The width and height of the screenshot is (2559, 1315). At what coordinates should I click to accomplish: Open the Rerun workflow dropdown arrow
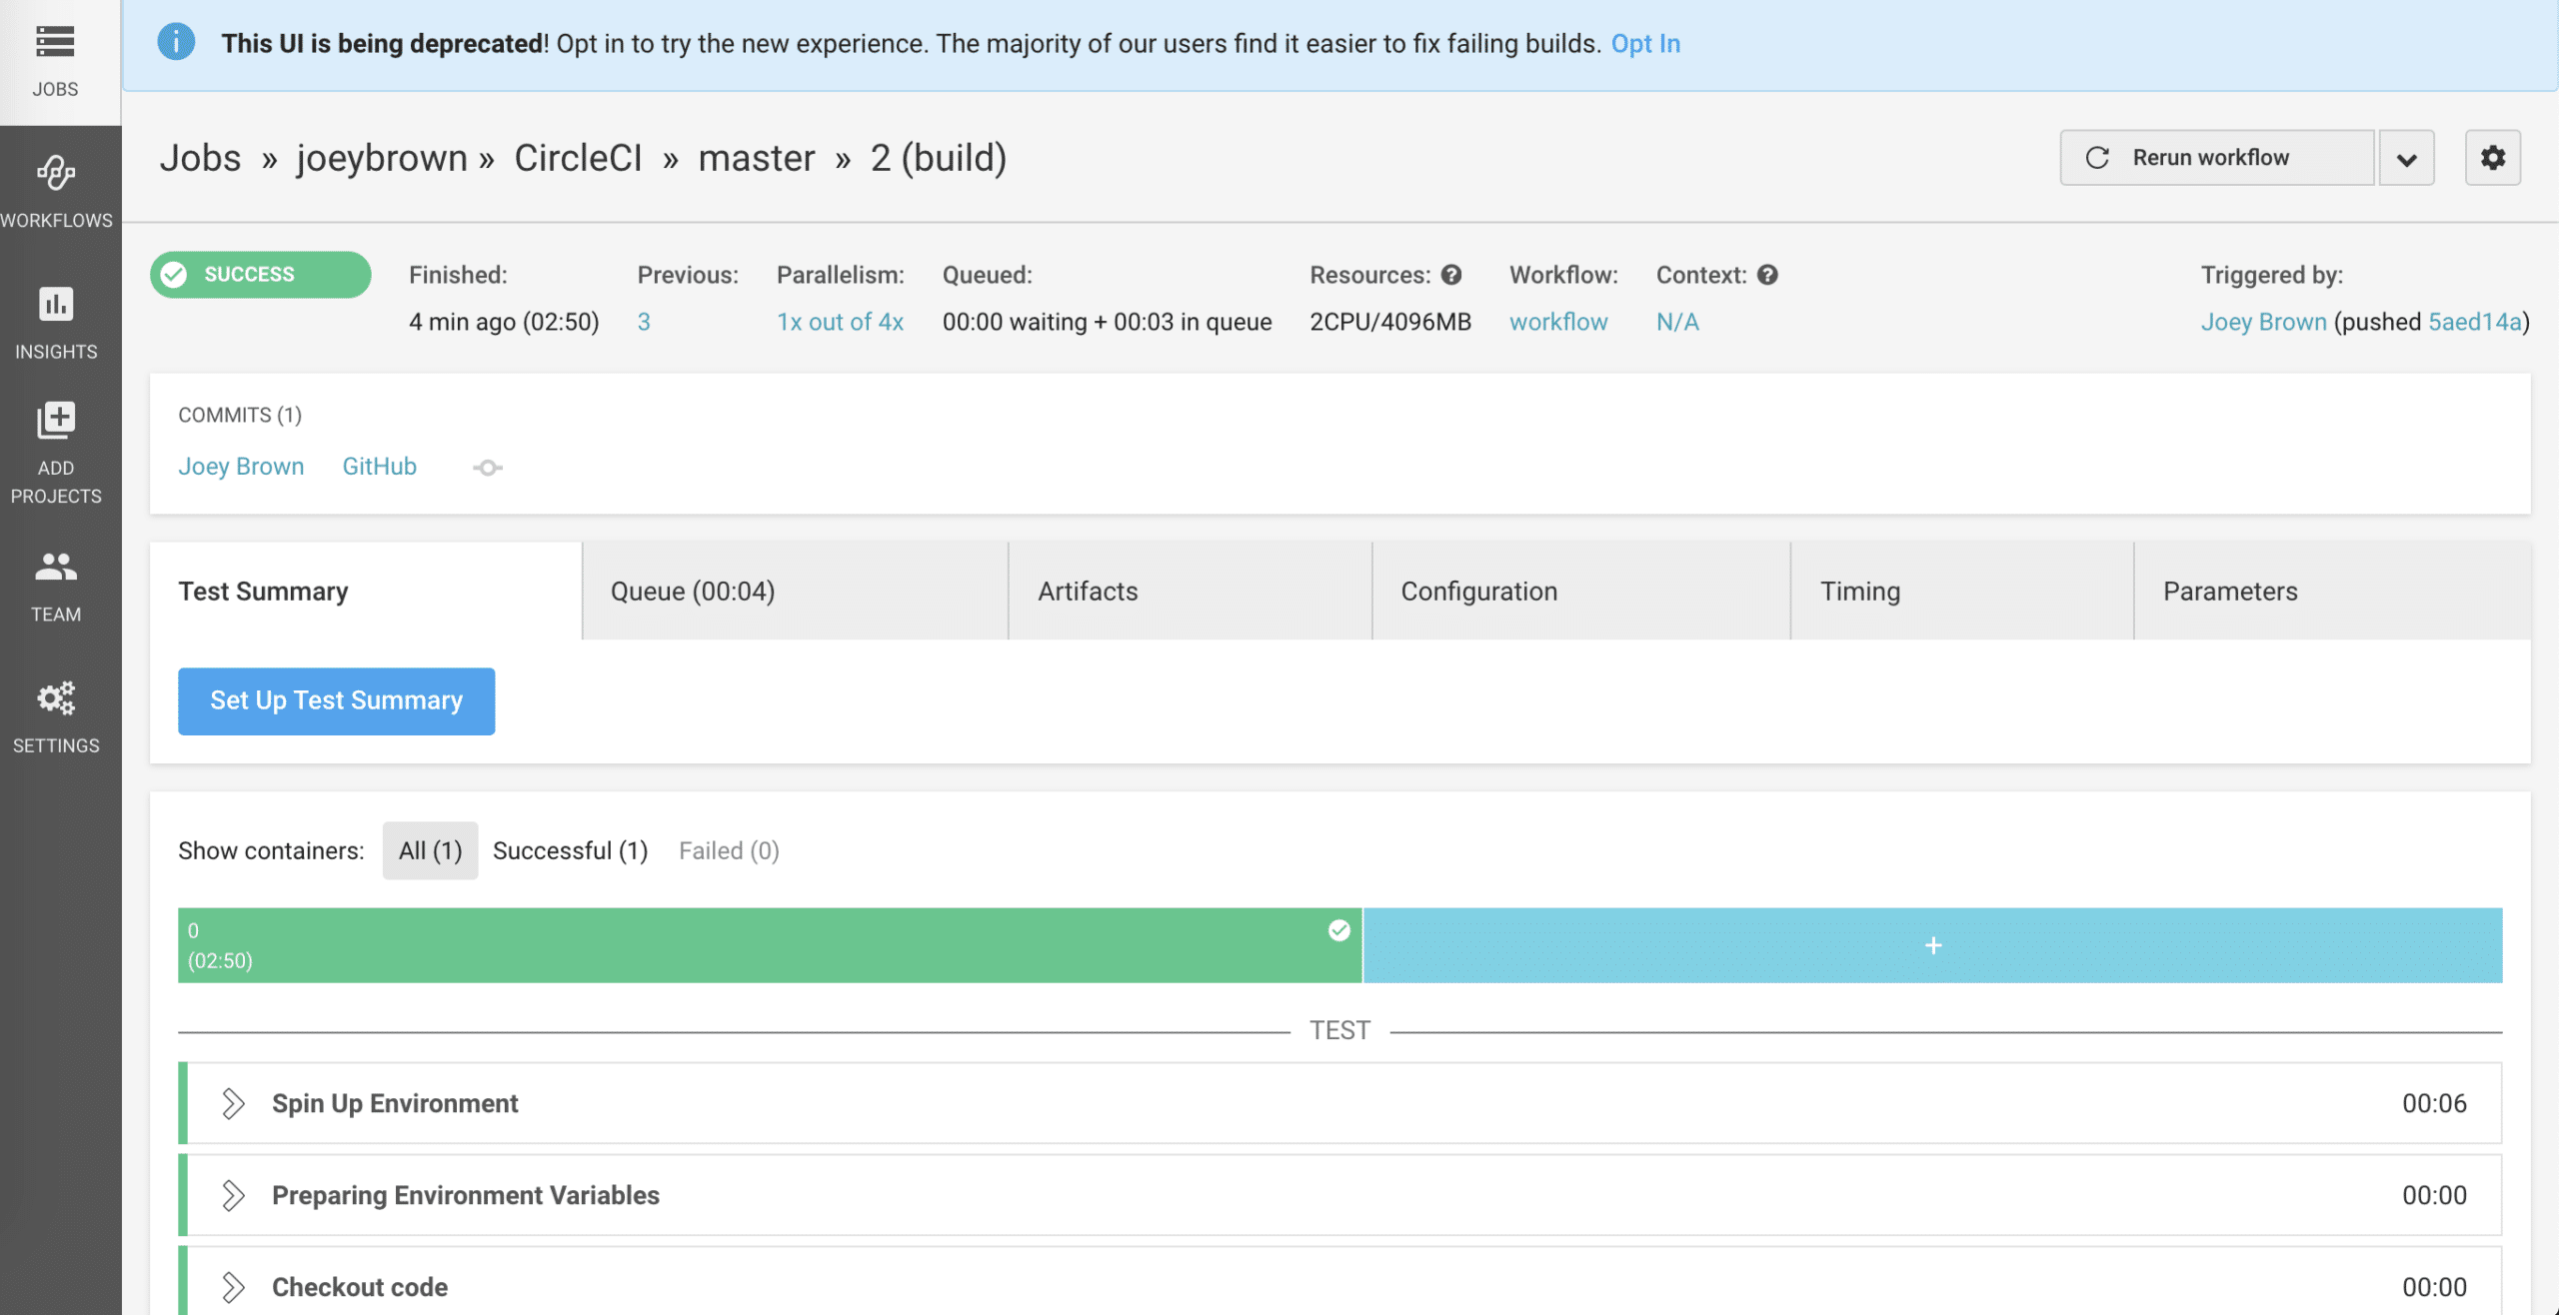pyautogui.click(x=2406, y=159)
